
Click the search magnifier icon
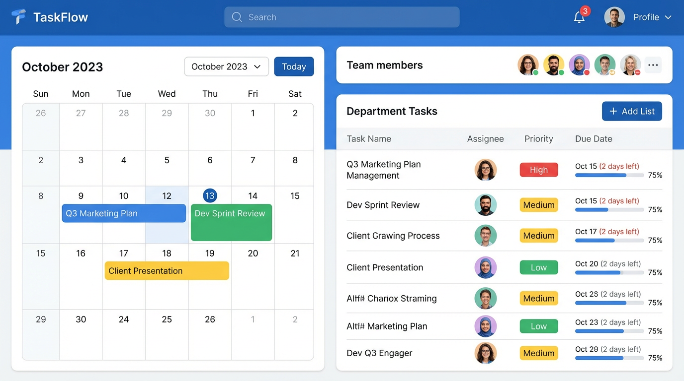237,17
